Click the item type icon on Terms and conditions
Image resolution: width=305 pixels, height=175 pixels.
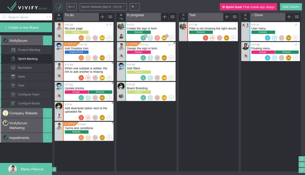(x=88, y=137)
